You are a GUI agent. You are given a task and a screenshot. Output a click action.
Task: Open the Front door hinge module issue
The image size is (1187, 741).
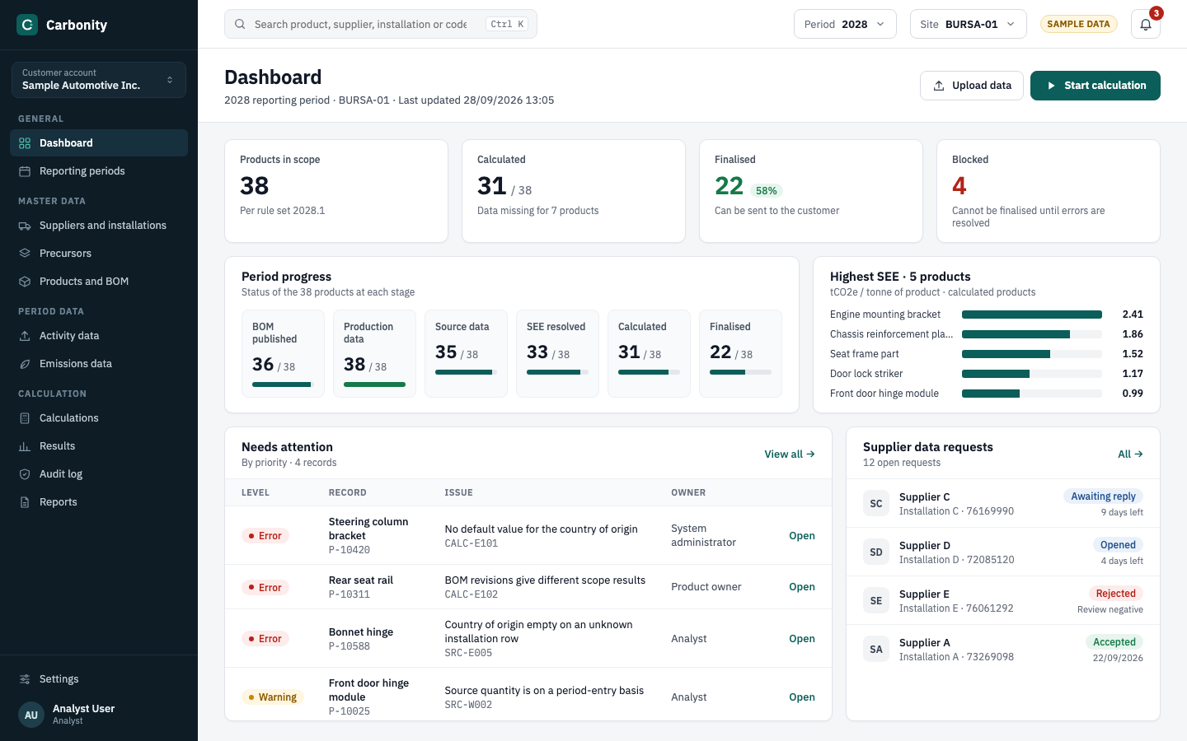tap(802, 697)
